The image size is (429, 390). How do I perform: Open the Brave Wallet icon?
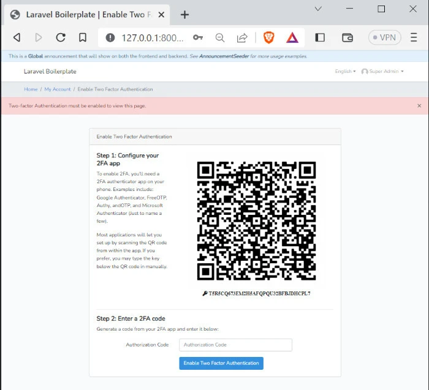(347, 37)
